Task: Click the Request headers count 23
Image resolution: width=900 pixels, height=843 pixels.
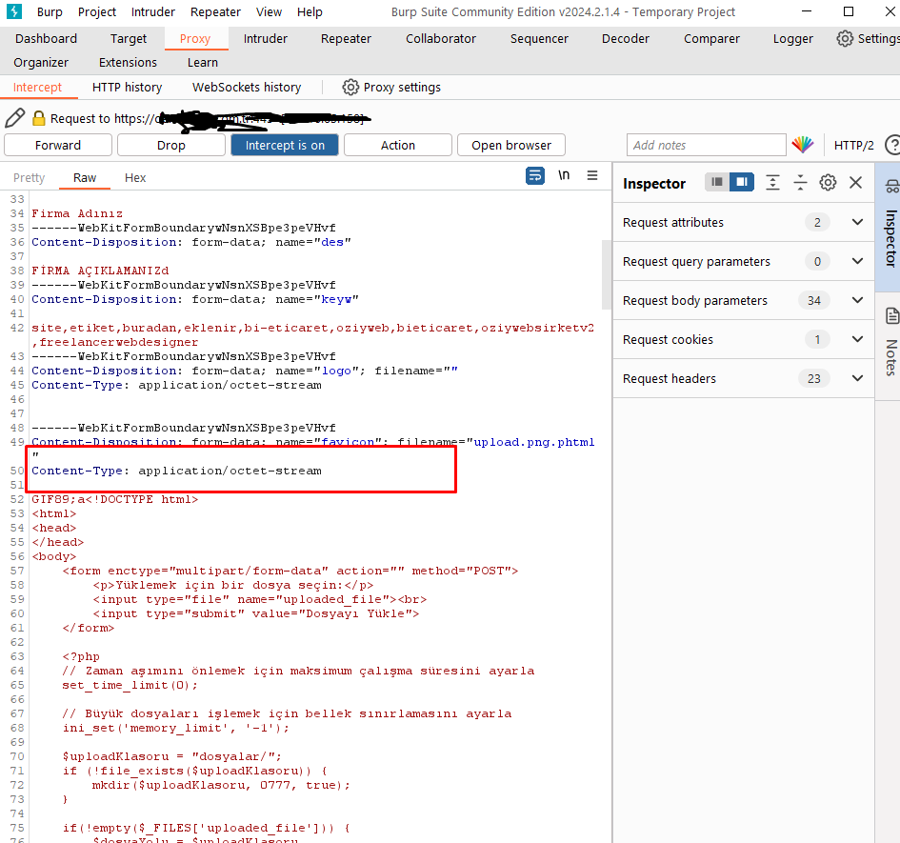Action: click(814, 378)
